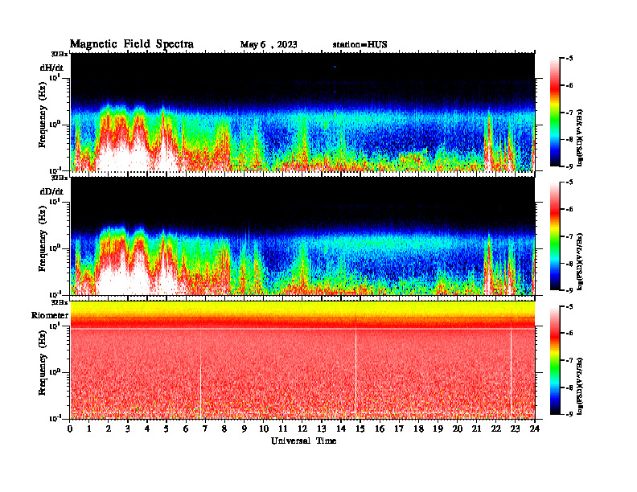This screenshot has width=637, height=492.
Task: Click inside the dD/dt spectrogram plot
Action: pyautogui.click(x=302, y=236)
